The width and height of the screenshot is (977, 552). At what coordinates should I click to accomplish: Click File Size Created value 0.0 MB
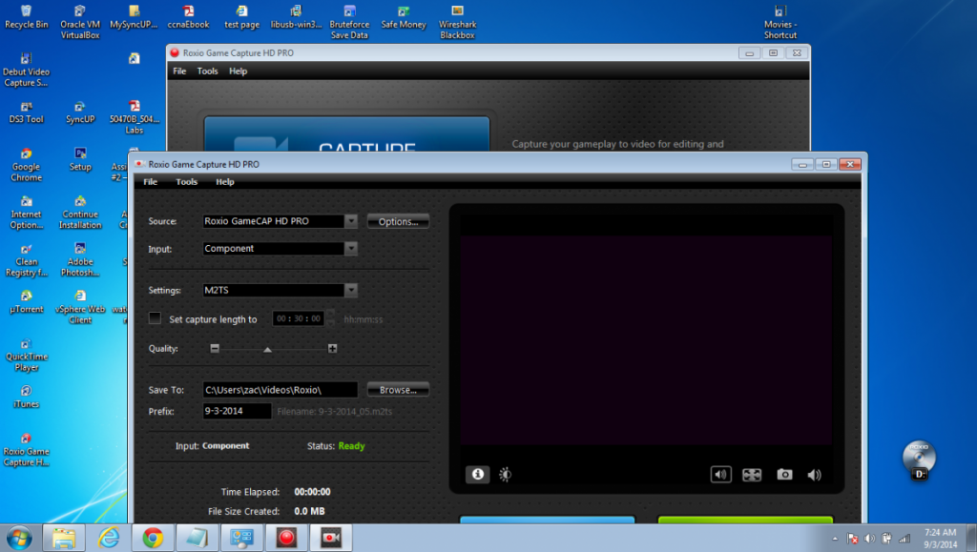pos(309,511)
